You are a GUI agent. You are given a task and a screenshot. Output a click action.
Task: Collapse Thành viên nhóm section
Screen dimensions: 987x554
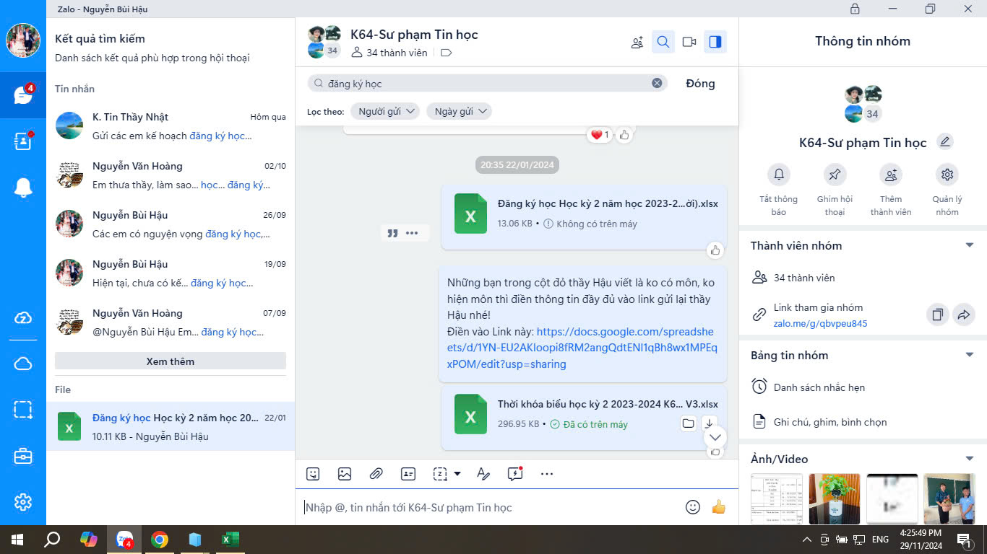coord(970,245)
